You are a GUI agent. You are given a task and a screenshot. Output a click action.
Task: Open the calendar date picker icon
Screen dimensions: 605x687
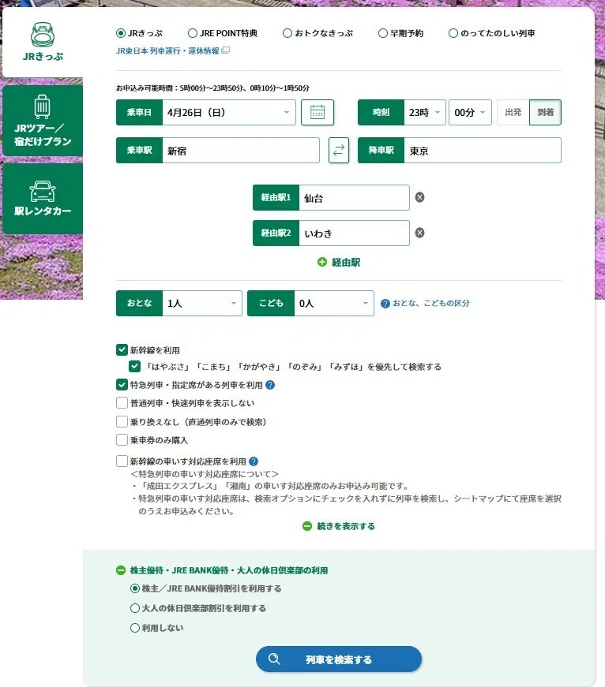pos(318,113)
